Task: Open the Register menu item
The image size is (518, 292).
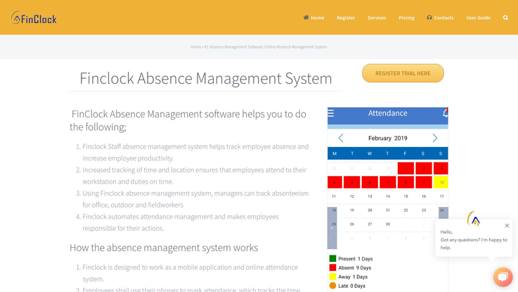Action: click(x=346, y=18)
